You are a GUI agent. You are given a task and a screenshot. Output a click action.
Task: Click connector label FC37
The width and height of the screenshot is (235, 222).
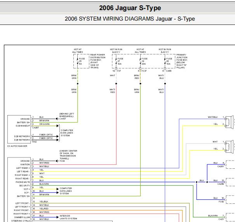click(144, 71)
